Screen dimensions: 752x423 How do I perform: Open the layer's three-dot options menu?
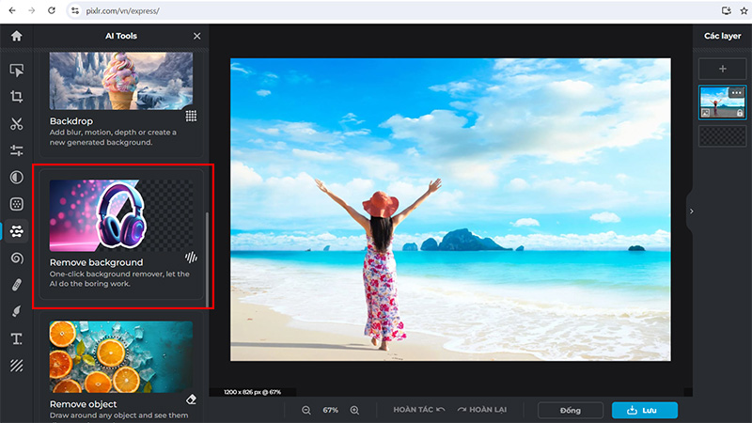point(736,92)
